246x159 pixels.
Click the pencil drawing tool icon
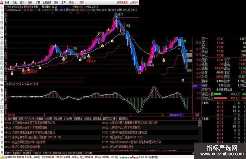2,100
